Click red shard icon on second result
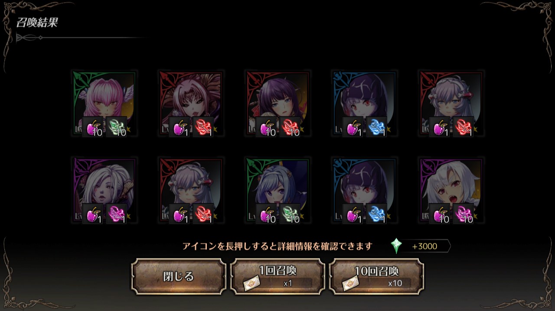Screen dimensions: 555x311 pos(203,127)
